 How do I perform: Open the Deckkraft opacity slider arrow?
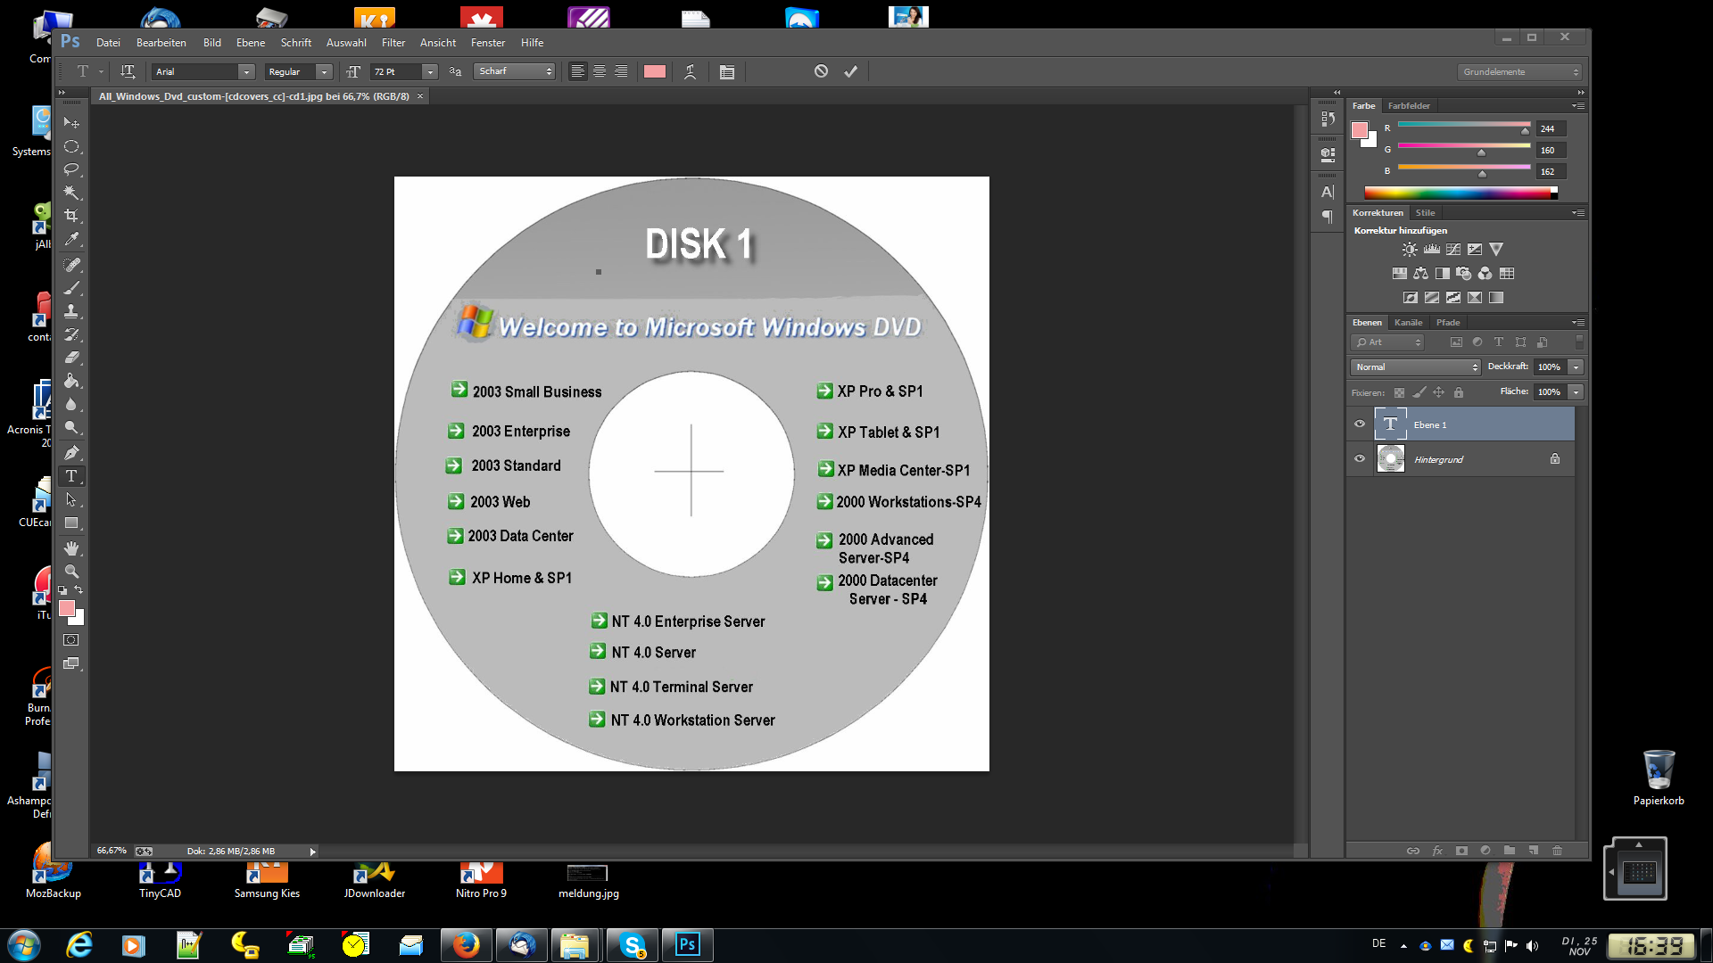tap(1576, 367)
